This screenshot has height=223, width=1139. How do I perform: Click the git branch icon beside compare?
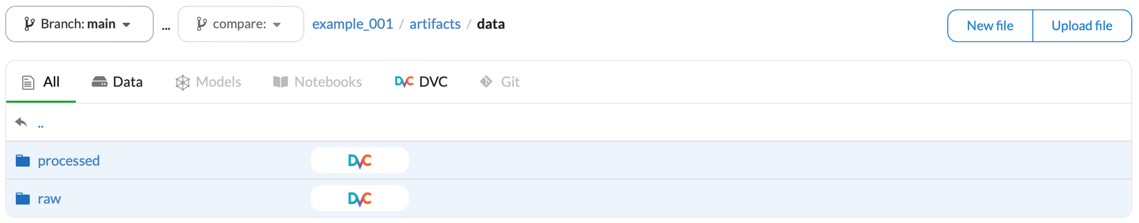(201, 24)
